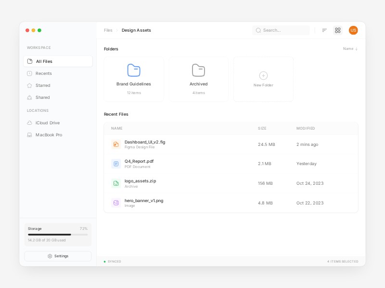Click the plus icon for New Folder
Screen dimensions: 385x288
coord(263,75)
